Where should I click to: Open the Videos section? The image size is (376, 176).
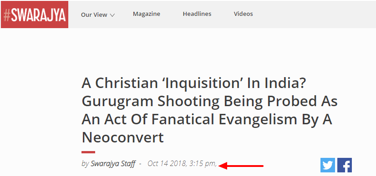point(244,14)
